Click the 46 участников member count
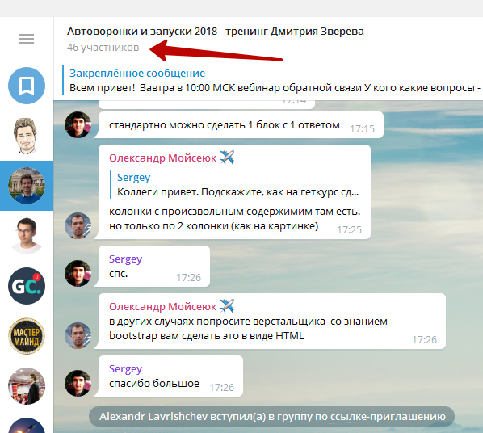483x433 pixels. (103, 48)
